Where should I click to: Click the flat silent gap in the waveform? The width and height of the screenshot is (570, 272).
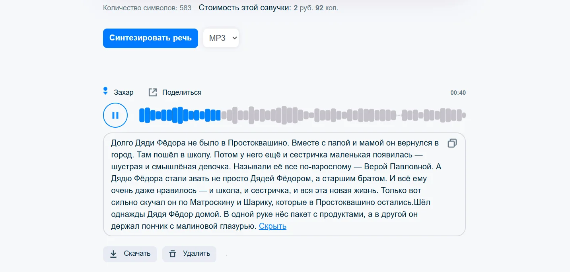(399, 115)
